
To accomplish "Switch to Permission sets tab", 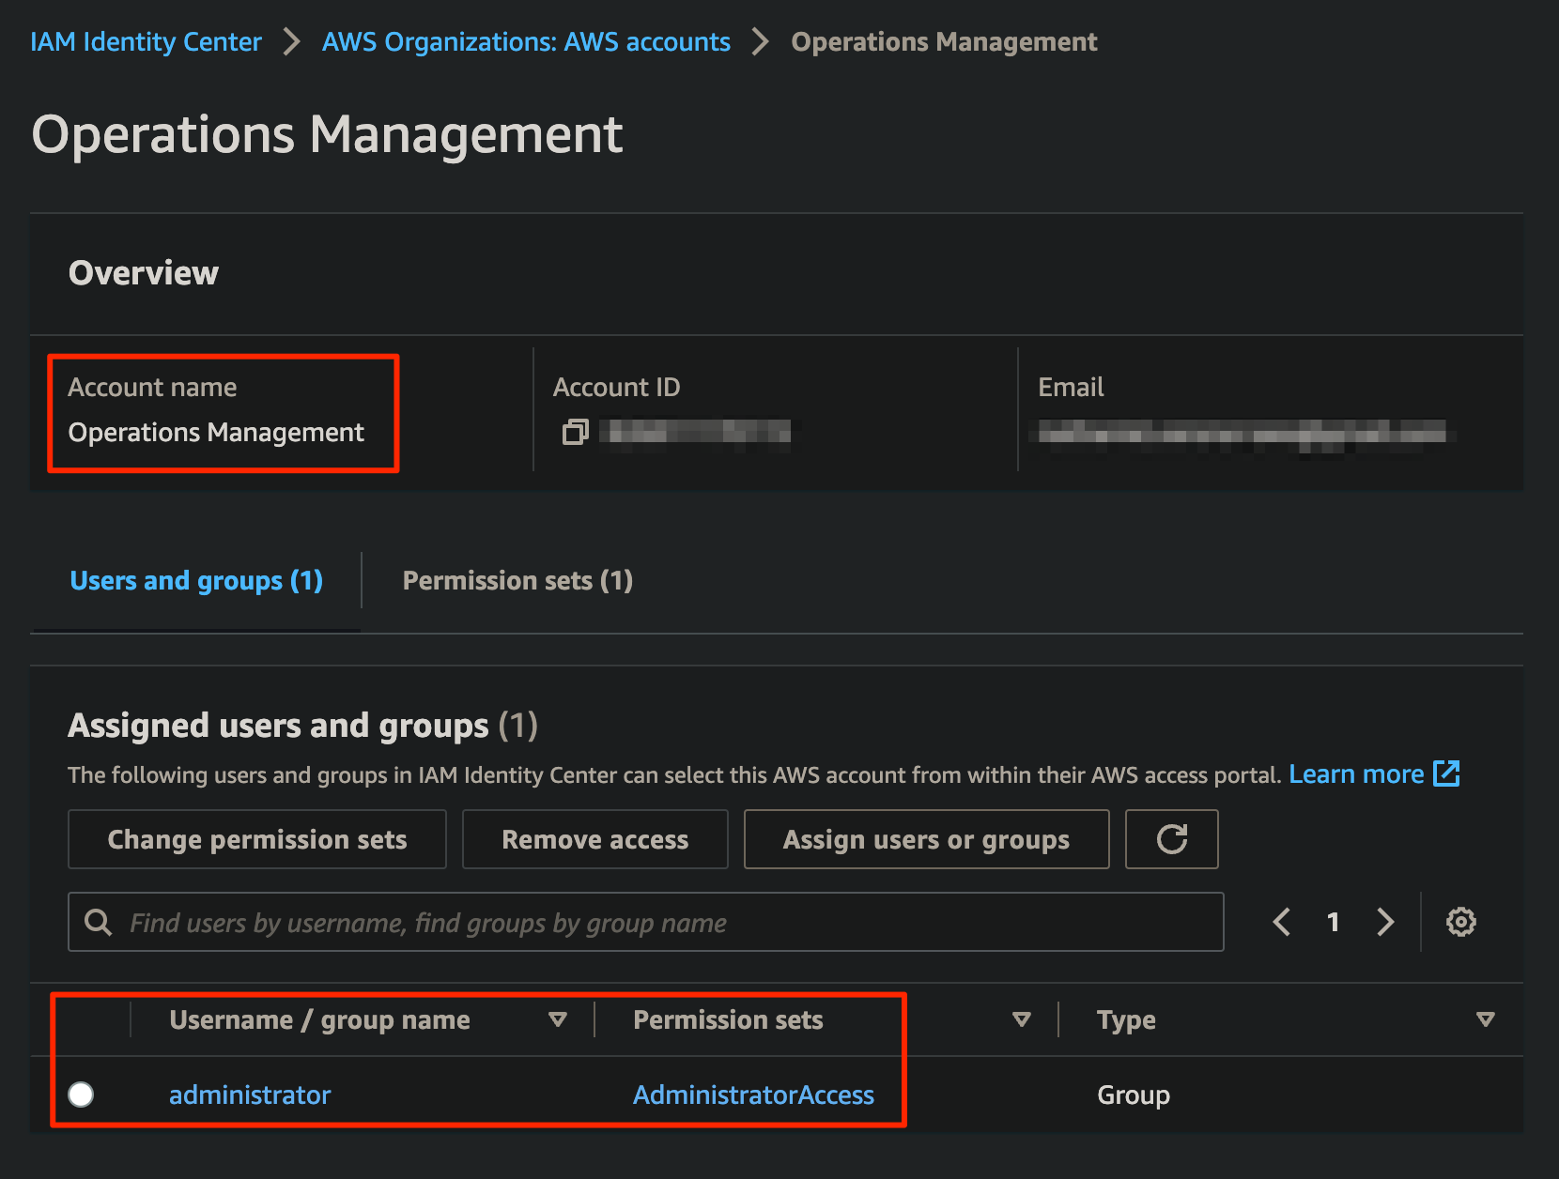I will click(x=517, y=581).
